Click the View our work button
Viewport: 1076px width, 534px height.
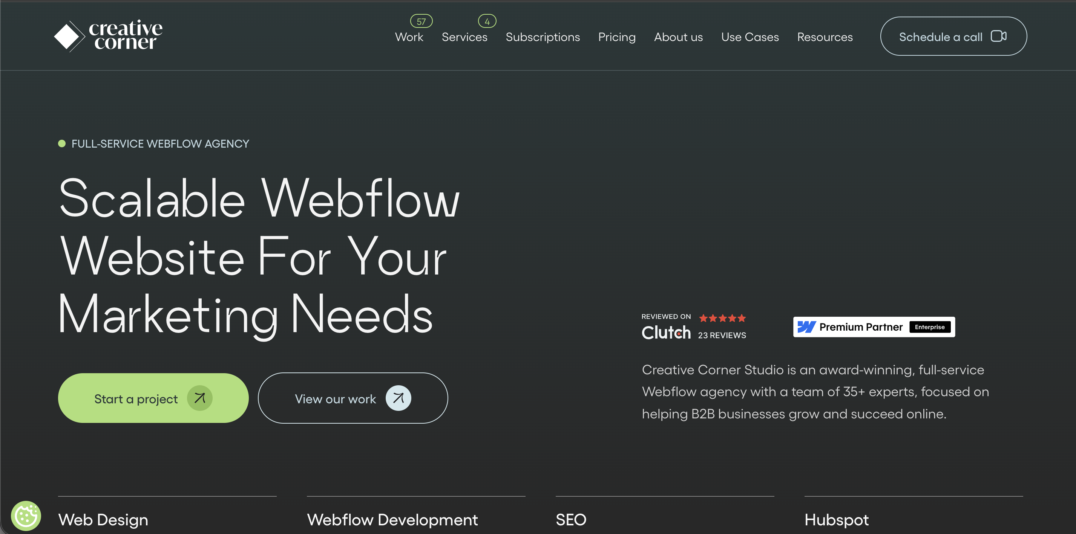click(x=353, y=398)
